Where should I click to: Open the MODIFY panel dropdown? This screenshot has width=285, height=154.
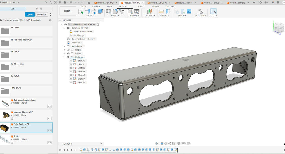pyautogui.click(x=115, y=16)
